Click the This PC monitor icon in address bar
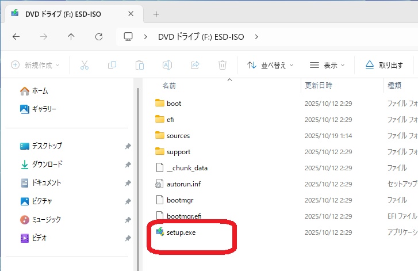 [128, 37]
